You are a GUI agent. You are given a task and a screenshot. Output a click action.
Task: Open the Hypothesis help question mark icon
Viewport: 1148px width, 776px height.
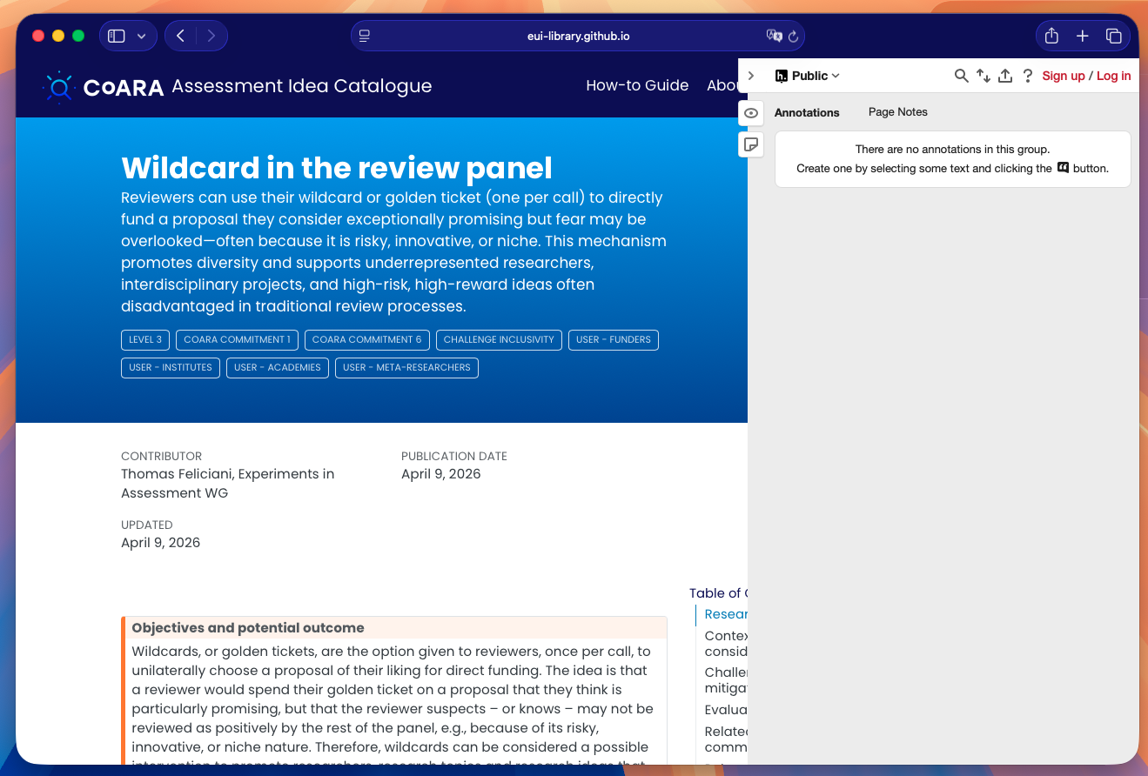click(x=1028, y=76)
